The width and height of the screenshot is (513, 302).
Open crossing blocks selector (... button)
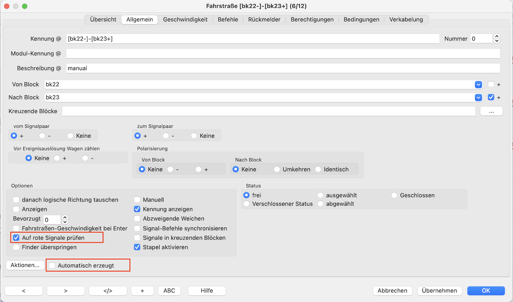[x=491, y=111]
